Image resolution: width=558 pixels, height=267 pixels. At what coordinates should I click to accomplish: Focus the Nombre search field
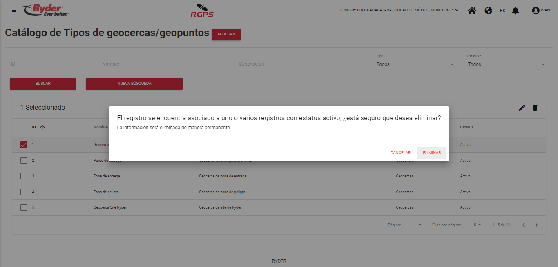164,64
